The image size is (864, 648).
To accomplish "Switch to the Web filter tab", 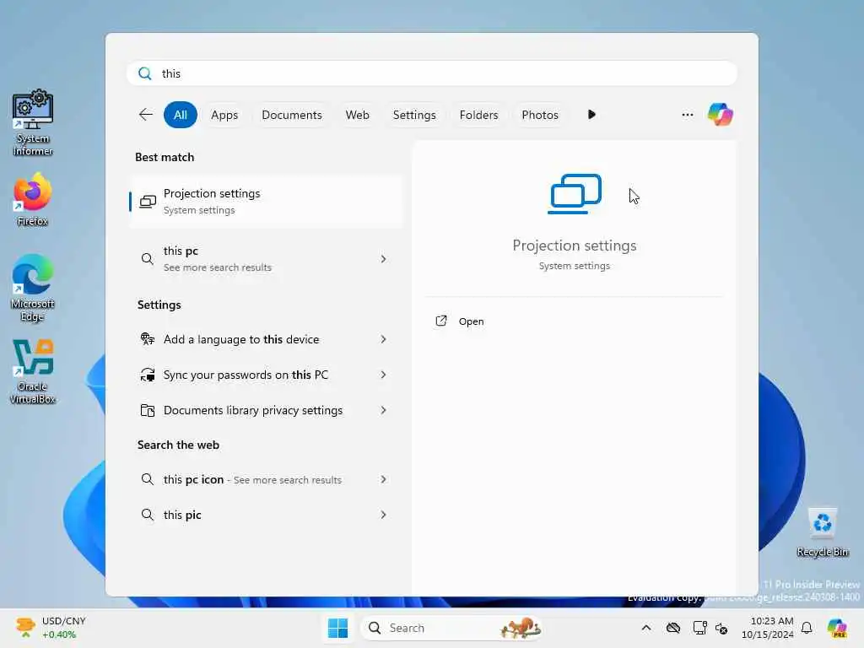I will (357, 115).
